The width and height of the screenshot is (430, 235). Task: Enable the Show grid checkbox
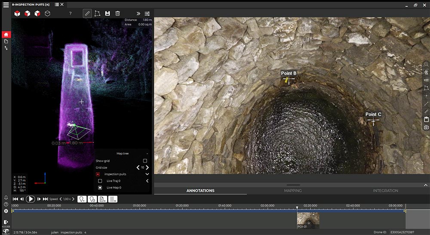tap(145, 161)
